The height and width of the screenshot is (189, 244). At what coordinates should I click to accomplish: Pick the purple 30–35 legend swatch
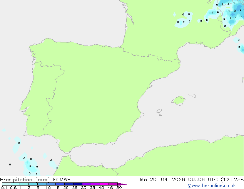87,184
